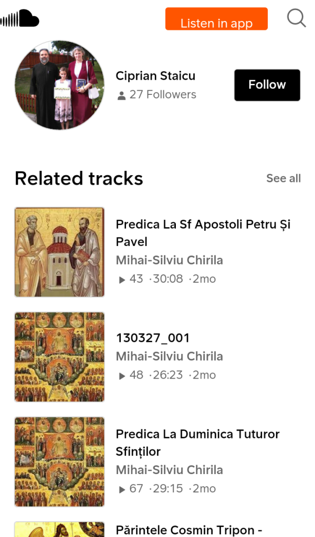Open the Părintele Cosmin Tripon track
Viewport: 315px width, 537px height.
pos(189,530)
